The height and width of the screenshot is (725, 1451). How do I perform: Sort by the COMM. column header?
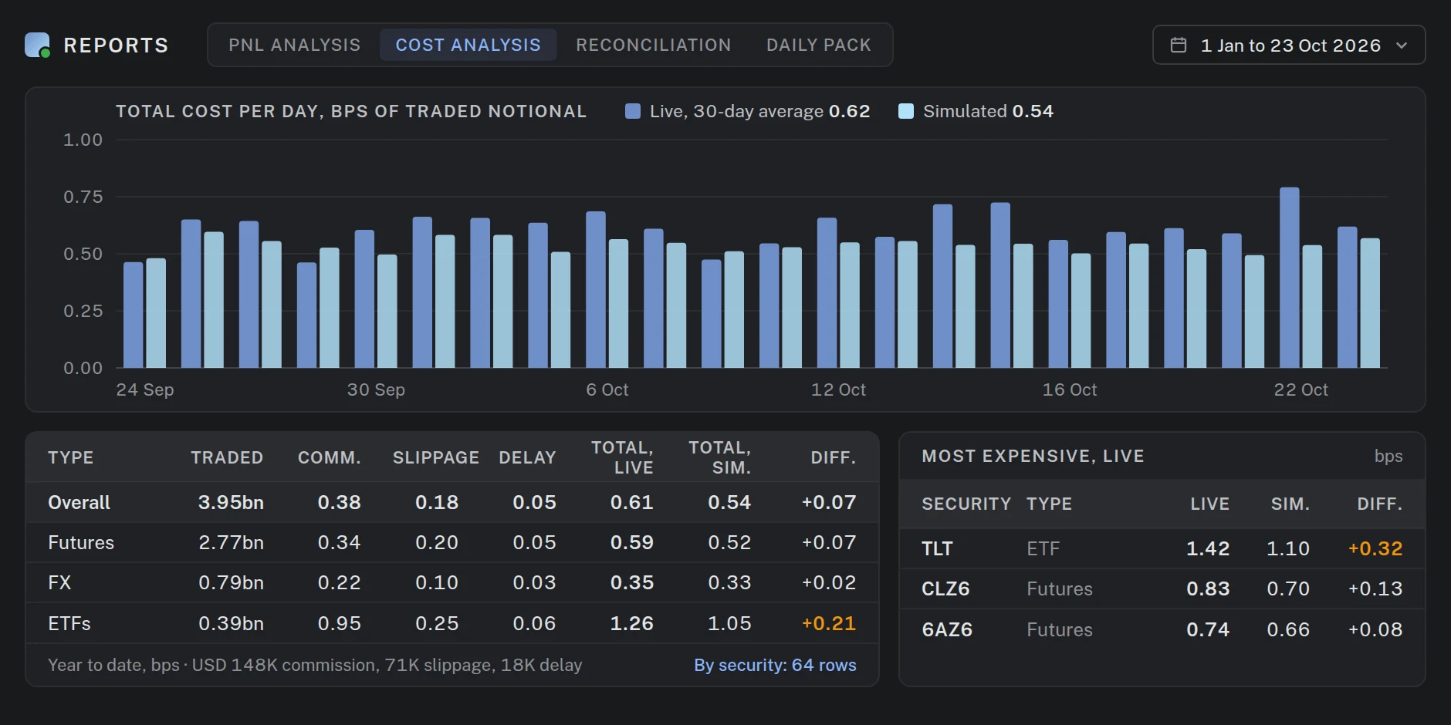tap(330, 457)
